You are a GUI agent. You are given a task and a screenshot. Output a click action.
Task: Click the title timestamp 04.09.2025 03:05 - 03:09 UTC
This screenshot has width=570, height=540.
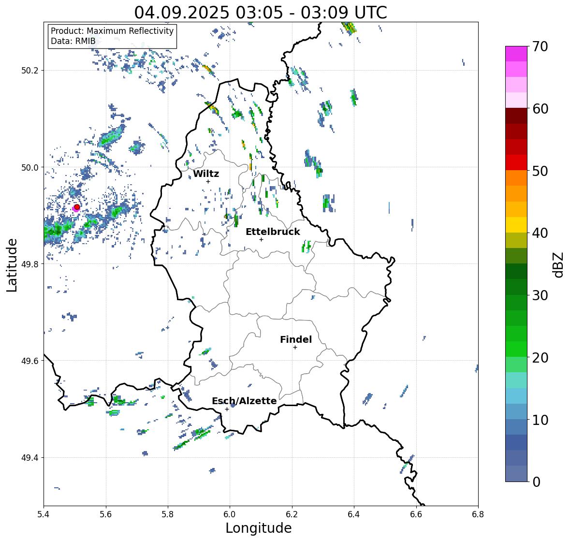tap(260, 13)
